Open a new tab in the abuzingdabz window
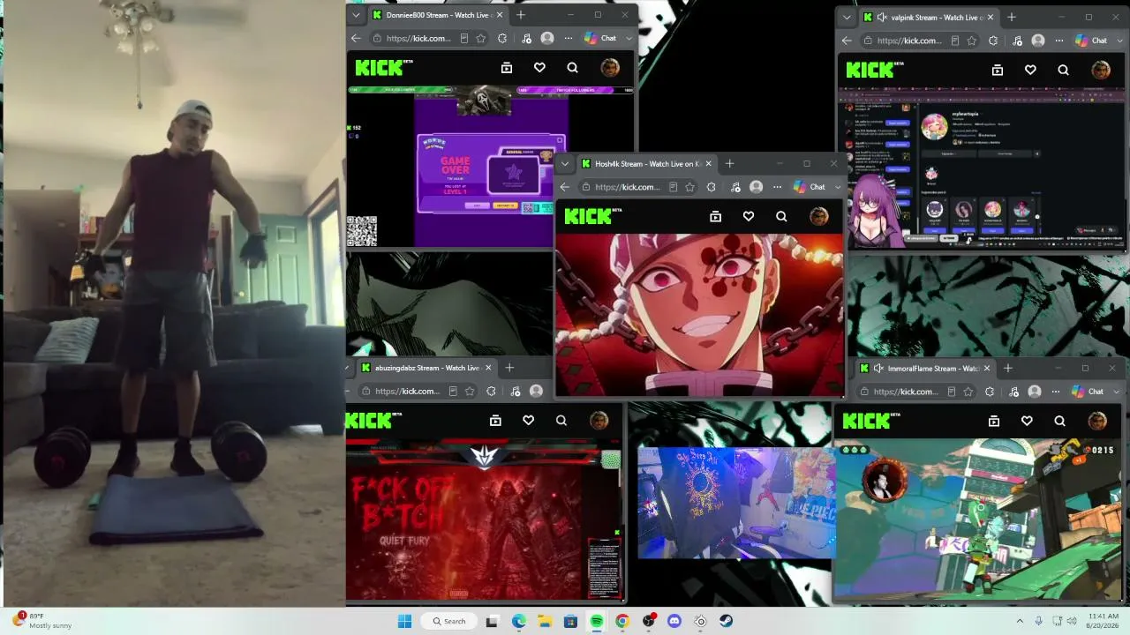1130x635 pixels. point(509,368)
